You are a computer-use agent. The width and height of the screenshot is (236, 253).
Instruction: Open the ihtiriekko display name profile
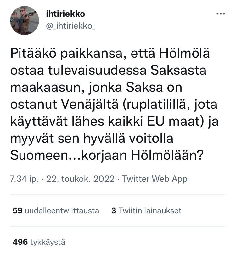pyautogui.click(x=65, y=14)
